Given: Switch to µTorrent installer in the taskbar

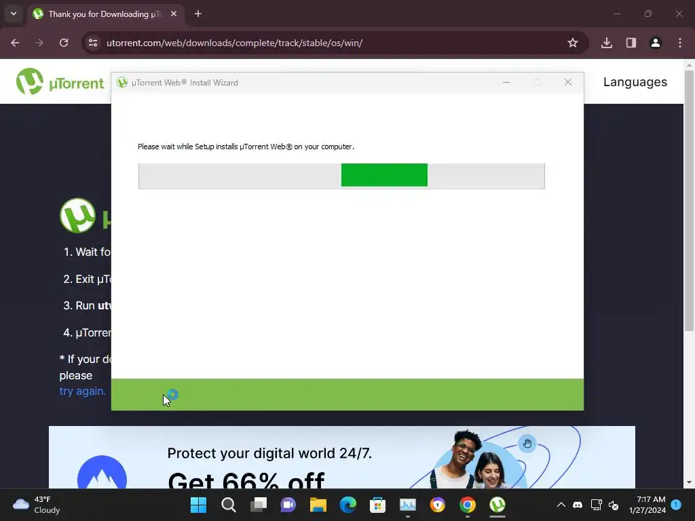Looking at the screenshot, I should pos(497,505).
